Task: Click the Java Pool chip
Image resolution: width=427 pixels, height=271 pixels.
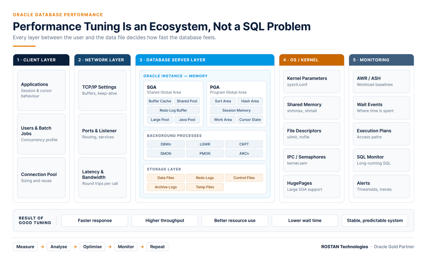Action: (187, 120)
